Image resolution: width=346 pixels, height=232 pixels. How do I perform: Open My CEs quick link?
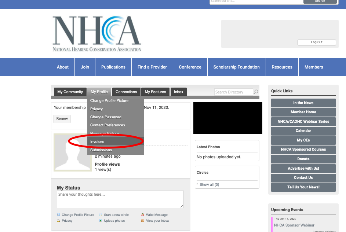tap(303, 140)
